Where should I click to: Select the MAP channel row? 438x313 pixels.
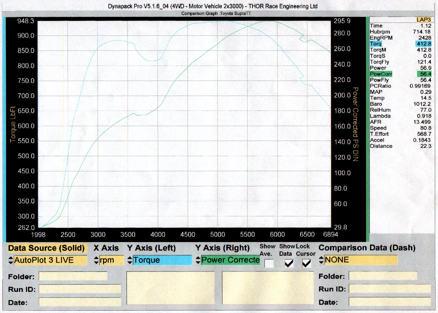401,92
